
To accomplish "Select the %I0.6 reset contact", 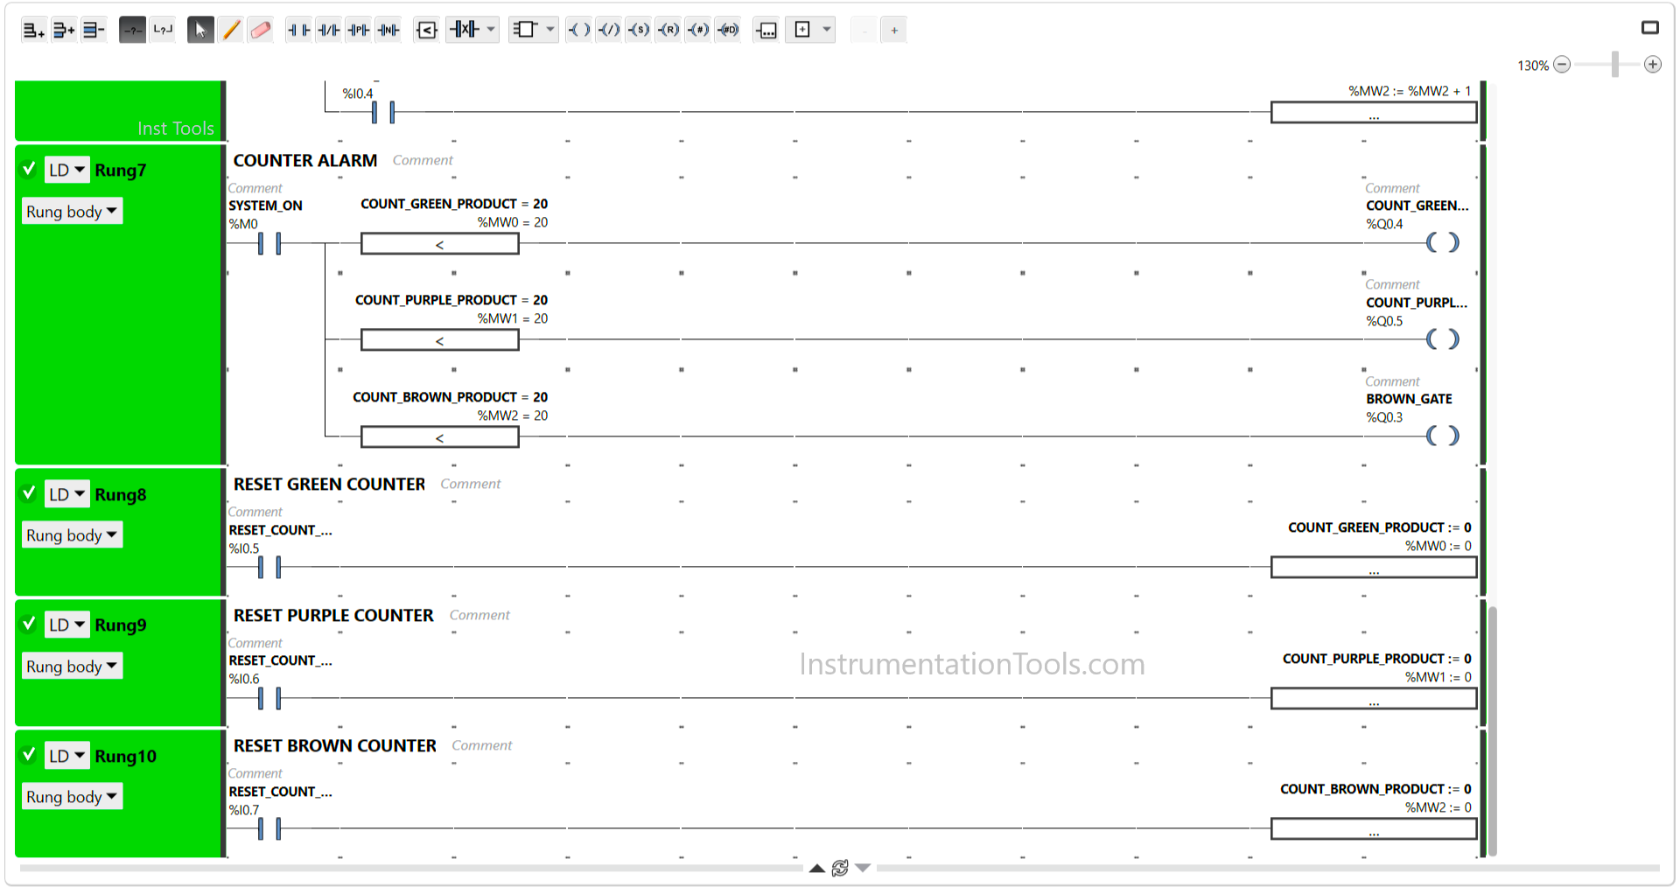I will 269,698.
